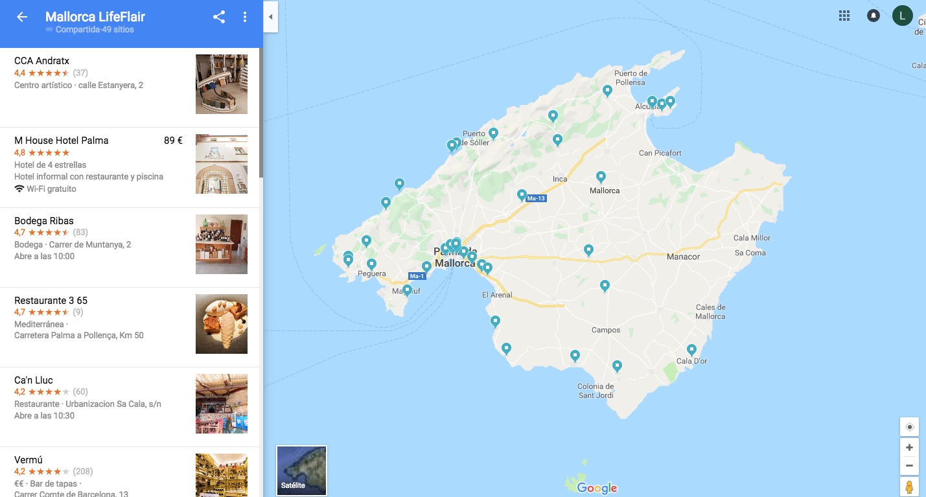This screenshot has width=926, height=497.
Task: Switch to Satélite map view
Action: pos(301,470)
